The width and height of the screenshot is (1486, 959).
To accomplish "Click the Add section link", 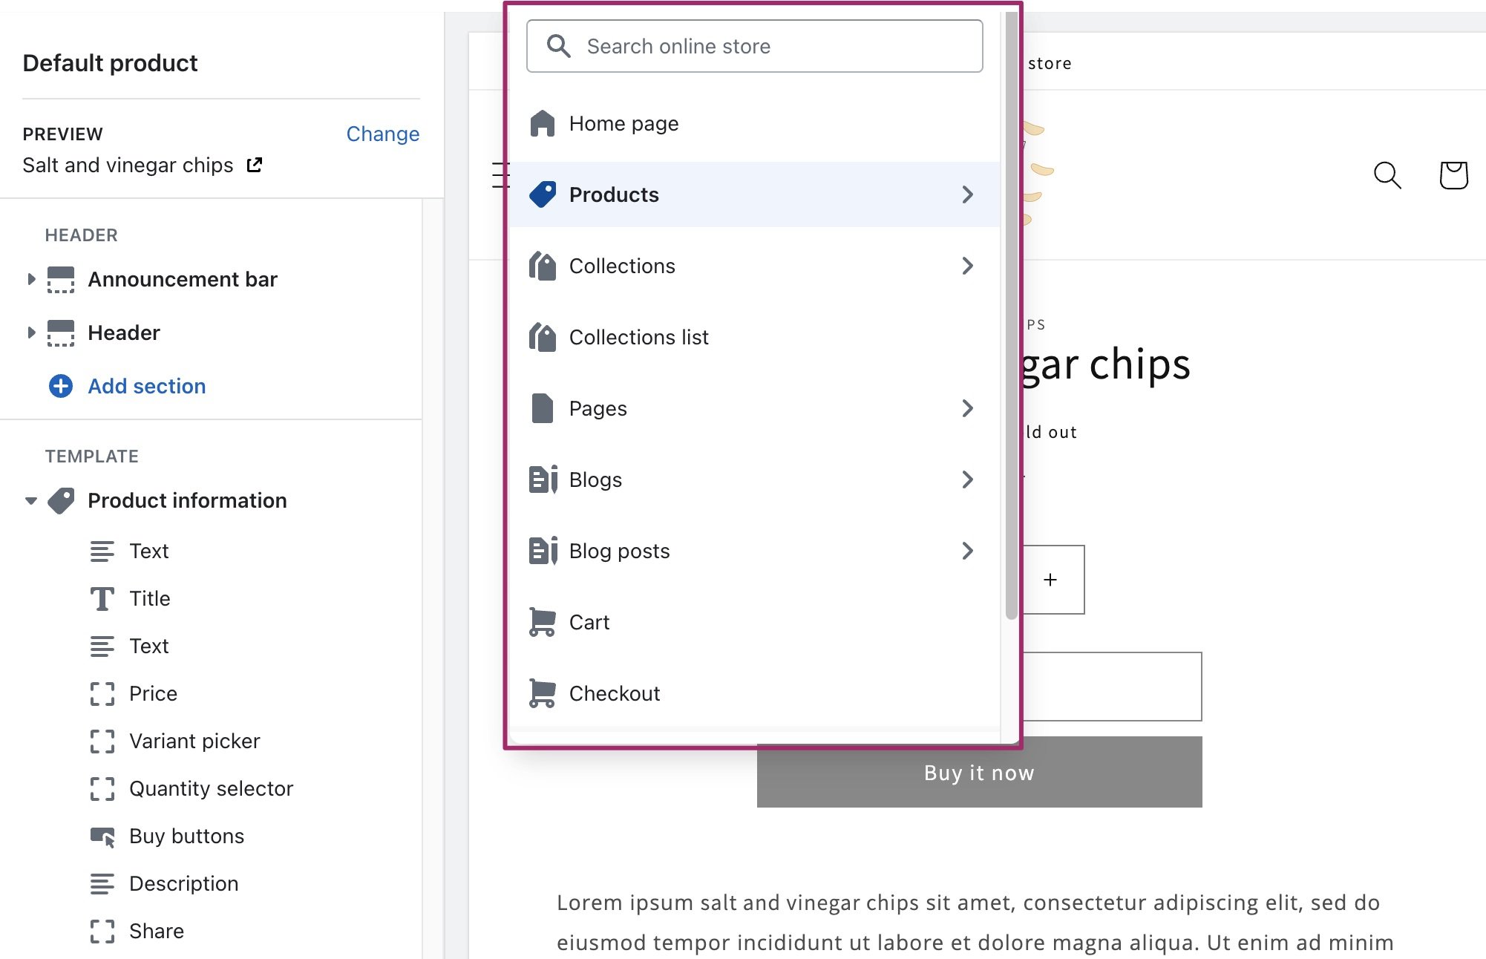I will [146, 386].
